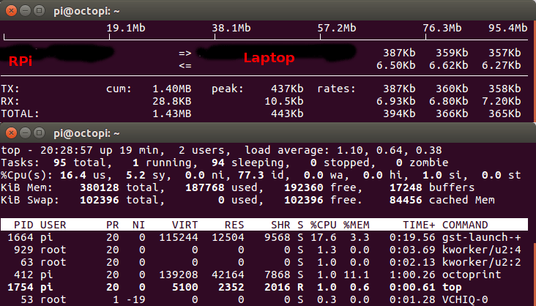Click the red Laptop label
Image resolution: width=536 pixels, height=306 pixels.
point(269,58)
